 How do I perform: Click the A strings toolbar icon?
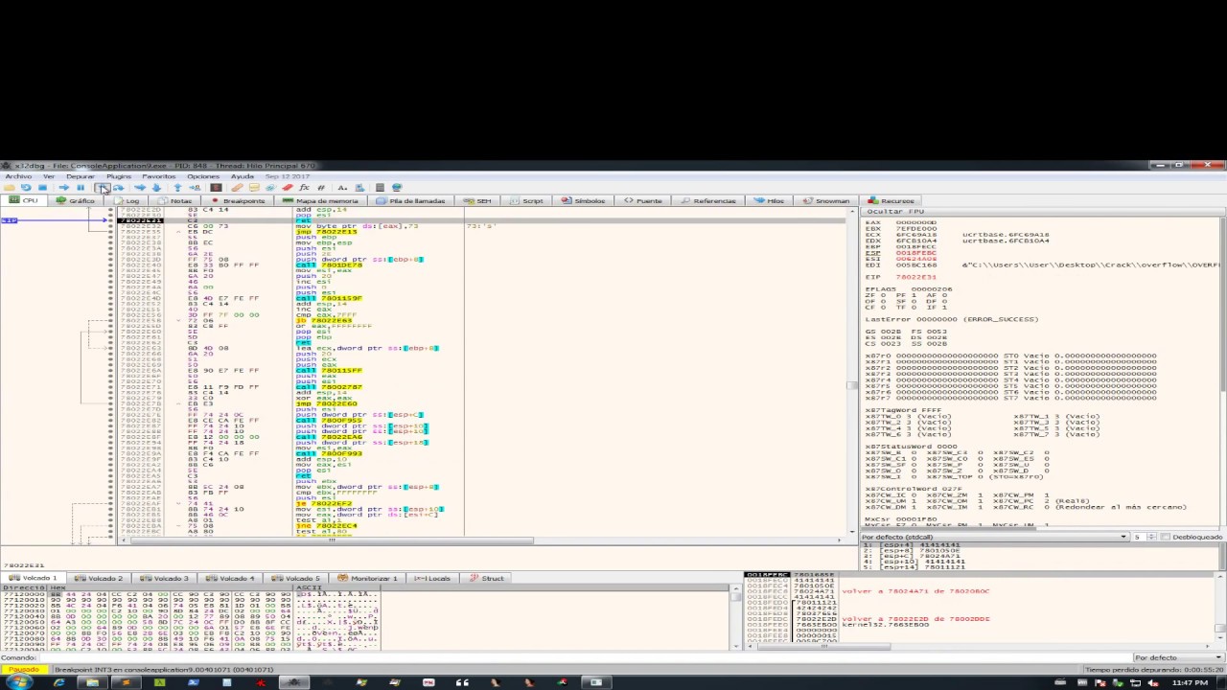click(x=342, y=188)
